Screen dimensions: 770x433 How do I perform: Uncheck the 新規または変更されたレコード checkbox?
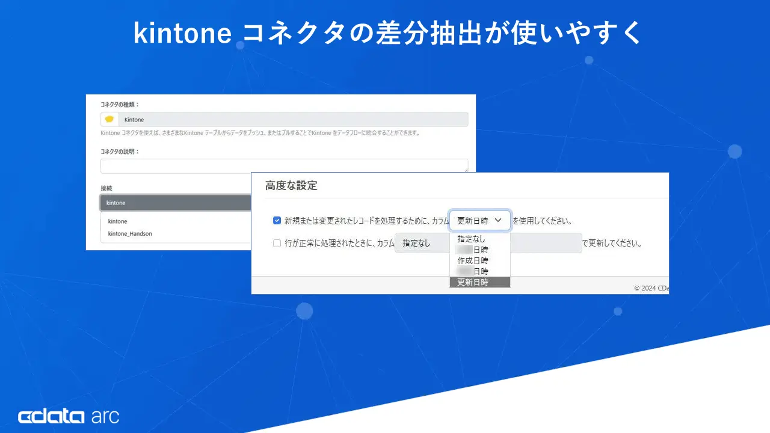(276, 220)
